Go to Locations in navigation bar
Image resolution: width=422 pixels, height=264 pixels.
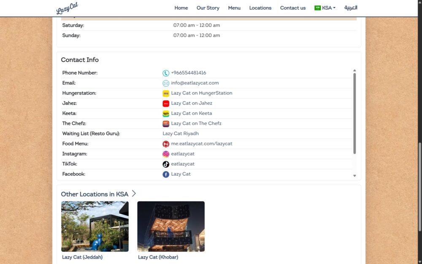260,8
